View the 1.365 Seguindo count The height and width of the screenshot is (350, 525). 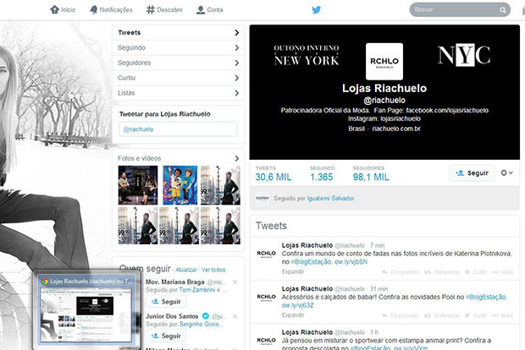click(x=322, y=178)
